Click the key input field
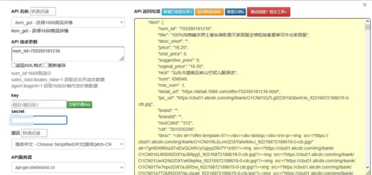Screen dimensions: 372x175 point(38,104)
